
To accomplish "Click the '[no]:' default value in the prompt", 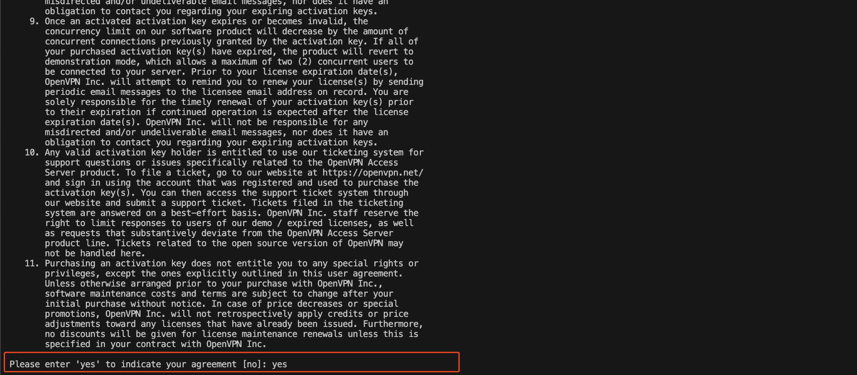I will tap(254, 364).
